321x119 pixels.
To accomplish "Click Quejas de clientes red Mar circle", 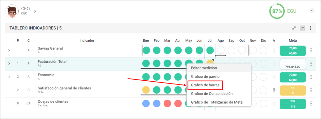I will point(167,103).
